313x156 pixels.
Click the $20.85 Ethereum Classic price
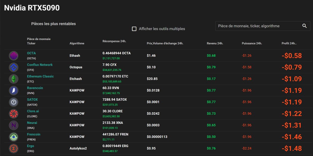pyautogui.click(x=152, y=79)
